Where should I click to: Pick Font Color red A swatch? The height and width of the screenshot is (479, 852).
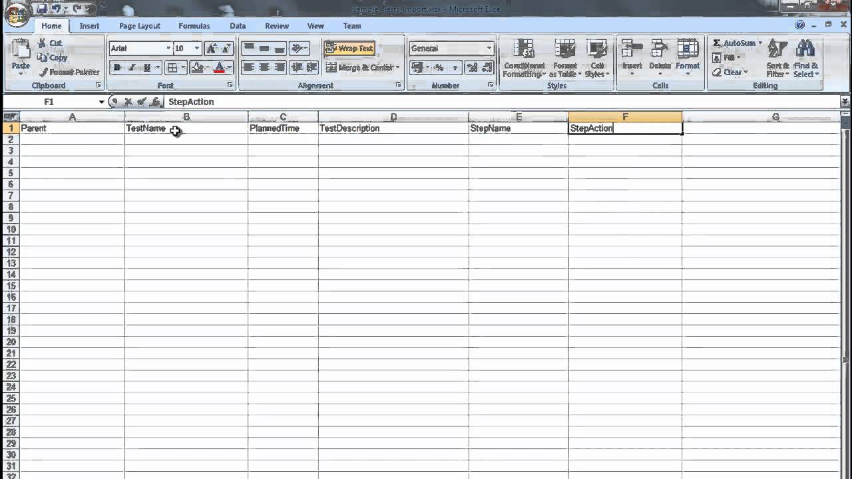coord(219,67)
